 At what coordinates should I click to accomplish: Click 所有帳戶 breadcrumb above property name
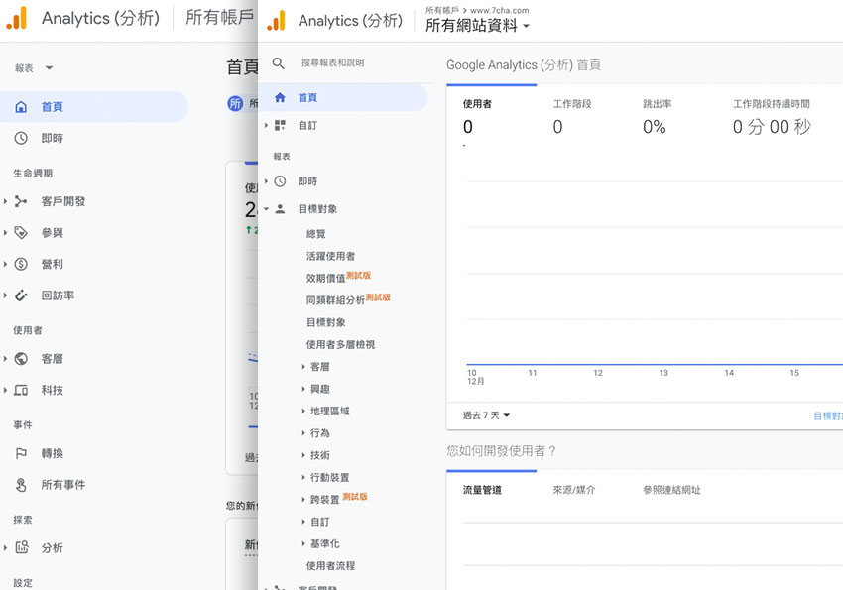pyautogui.click(x=441, y=10)
